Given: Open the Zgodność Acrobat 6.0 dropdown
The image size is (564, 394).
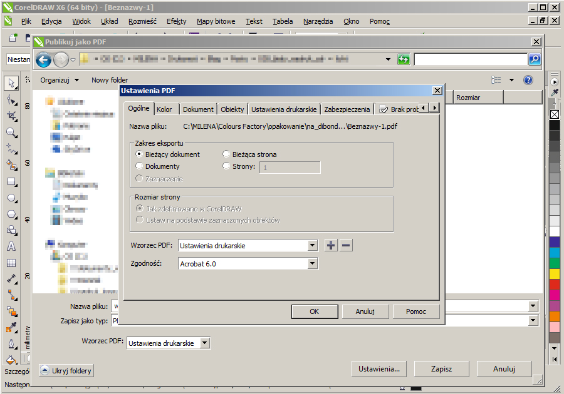Looking at the screenshot, I should [x=313, y=264].
